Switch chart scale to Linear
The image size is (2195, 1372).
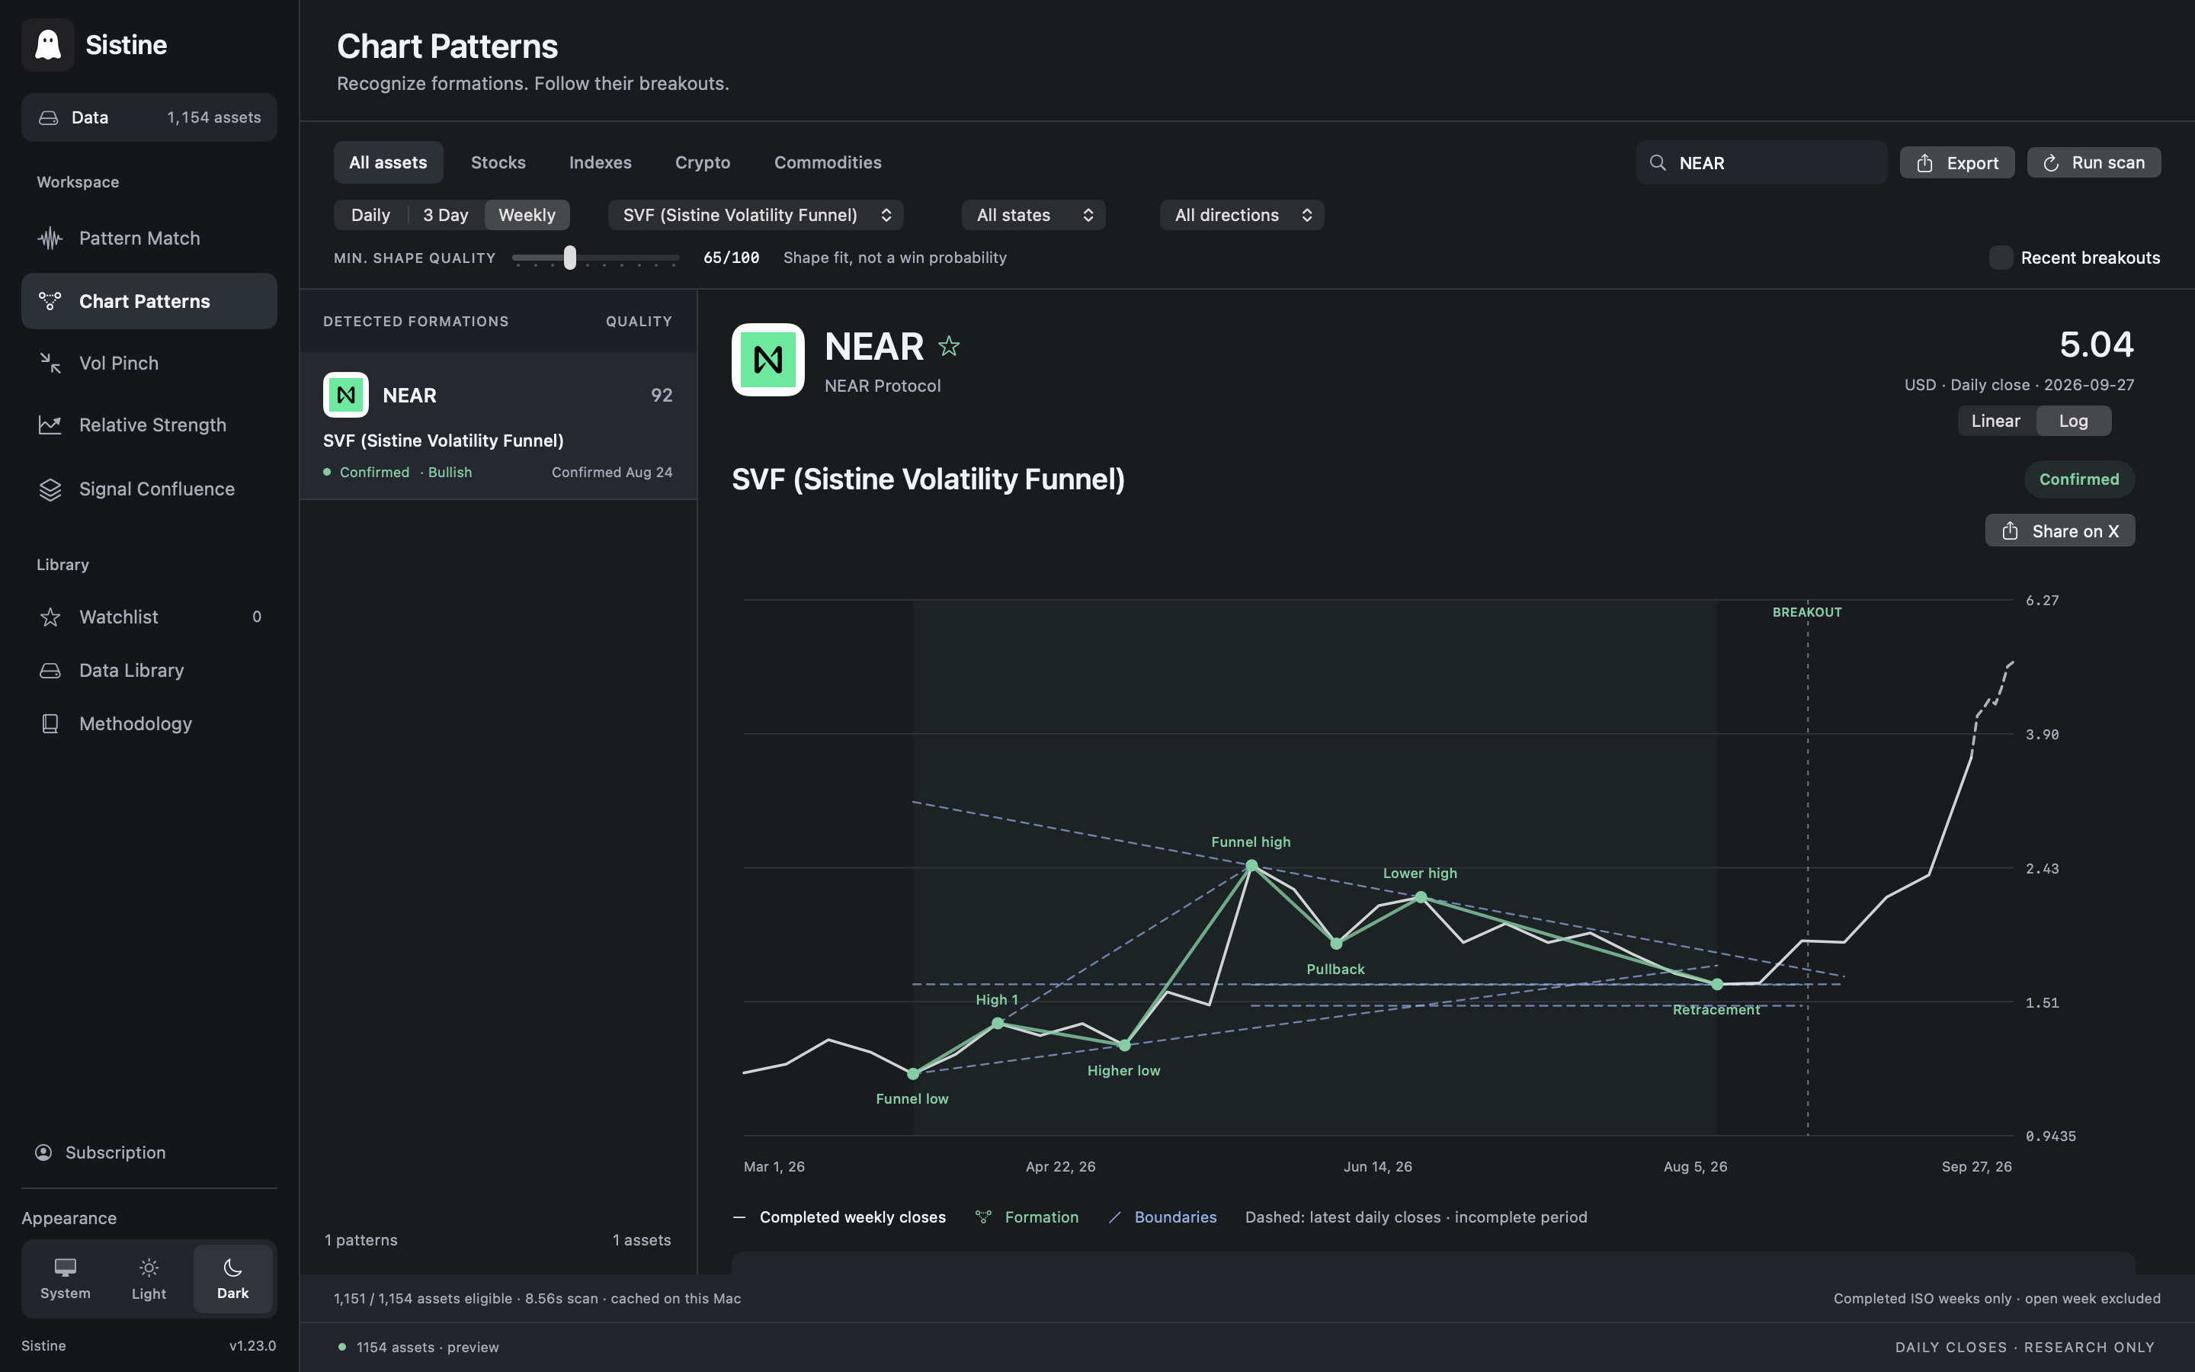(x=1995, y=421)
